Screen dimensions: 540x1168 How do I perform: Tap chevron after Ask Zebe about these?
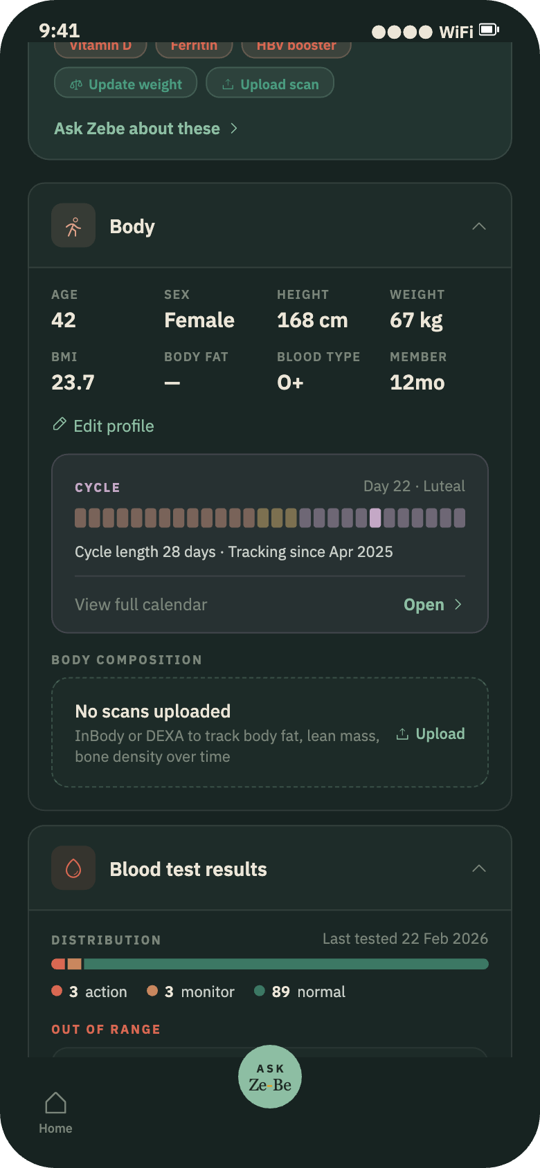pos(234,129)
